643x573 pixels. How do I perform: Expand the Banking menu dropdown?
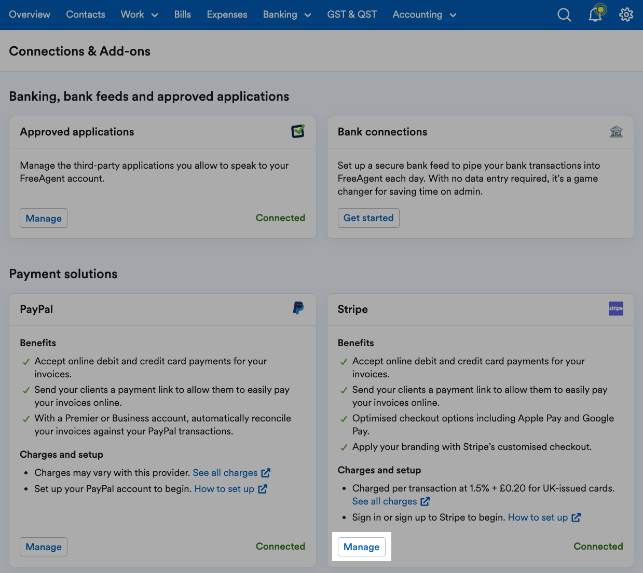tap(287, 15)
